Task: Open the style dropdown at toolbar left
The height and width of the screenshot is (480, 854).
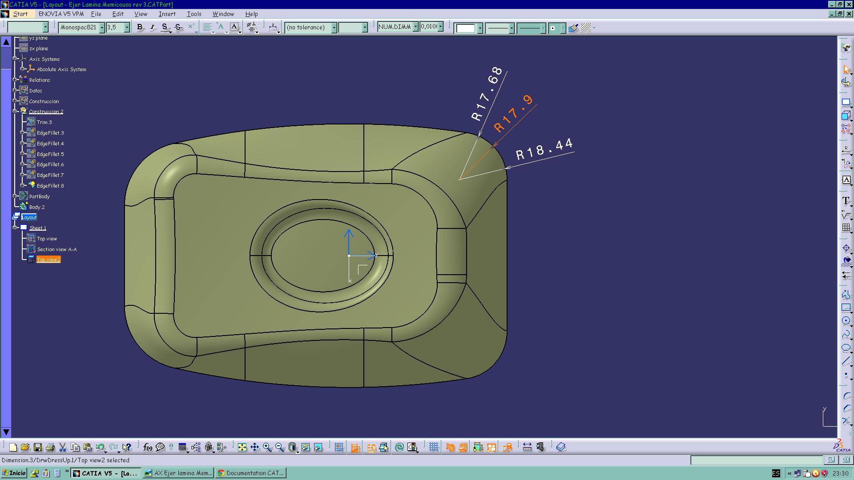Action: (x=45, y=28)
